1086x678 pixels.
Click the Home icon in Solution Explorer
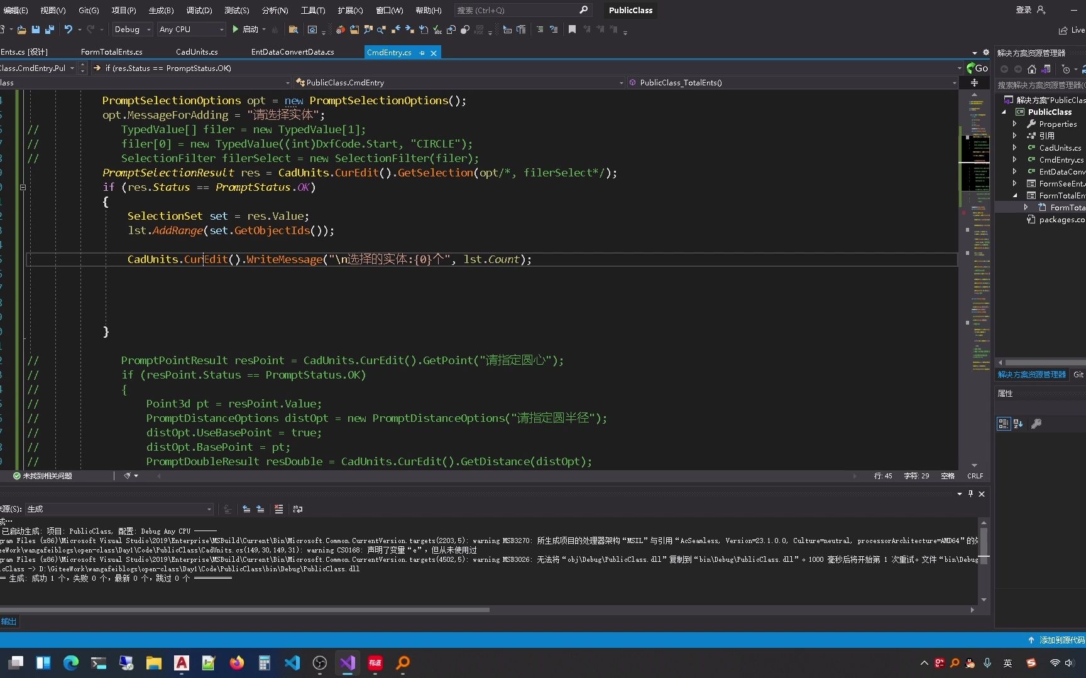[x=1031, y=69]
